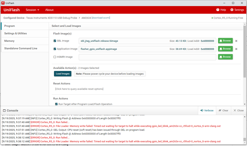Remove the Application image with X icon

236,49
